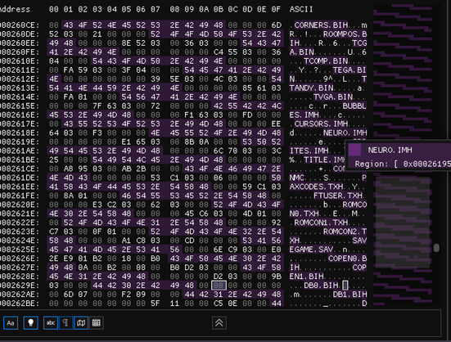Click byte 5F in row 000262BE
The height and width of the screenshot is (342, 451).
156,304
